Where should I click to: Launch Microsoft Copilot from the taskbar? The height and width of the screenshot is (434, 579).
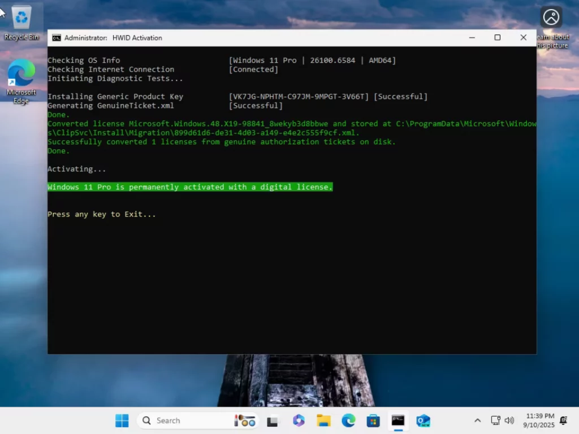(299, 420)
